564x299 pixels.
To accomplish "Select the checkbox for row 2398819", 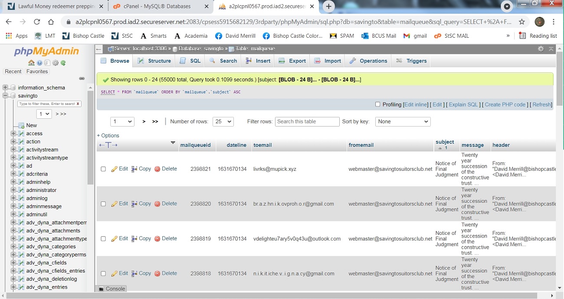I will (x=103, y=239).
